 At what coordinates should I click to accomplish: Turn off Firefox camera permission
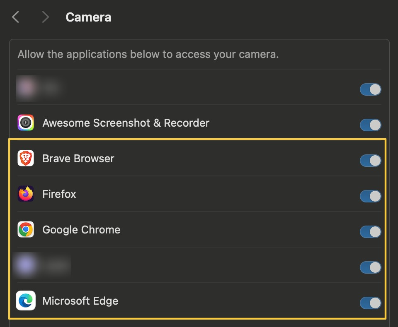point(370,196)
